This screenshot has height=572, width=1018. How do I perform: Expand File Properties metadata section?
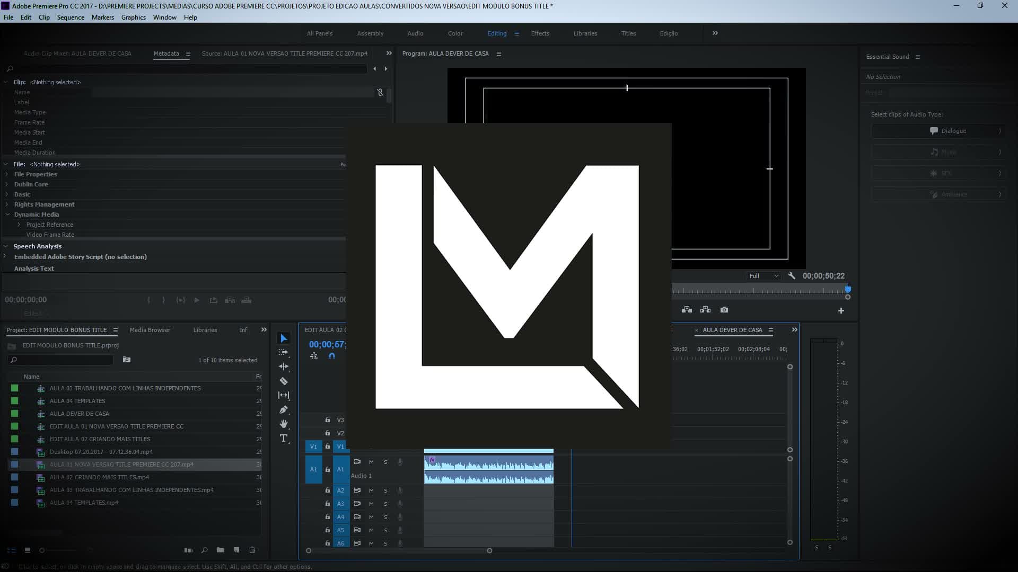(x=7, y=174)
